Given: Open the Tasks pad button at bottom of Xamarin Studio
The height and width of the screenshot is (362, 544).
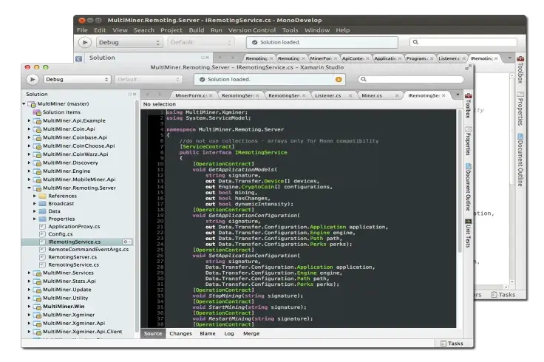Looking at the screenshot, I should 452,344.
